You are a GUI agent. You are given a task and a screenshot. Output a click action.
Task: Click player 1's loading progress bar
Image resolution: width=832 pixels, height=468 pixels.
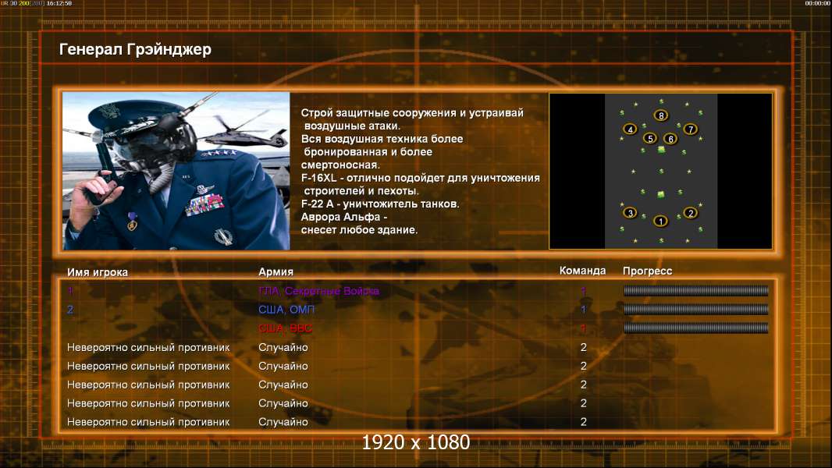point(695,291)
